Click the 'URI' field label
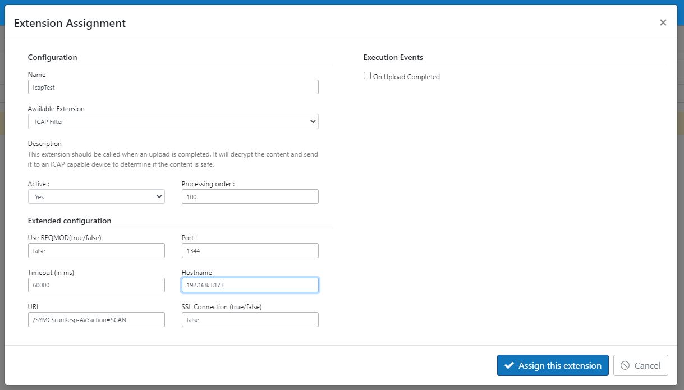 click(33, 307)
